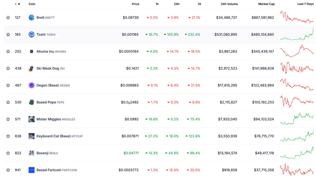Star the Keyboard Cat (Base) row
This screenshot has width=316, height=176.
point(8,136)
